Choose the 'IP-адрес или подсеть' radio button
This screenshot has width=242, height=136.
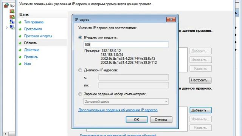click(80, 37)
